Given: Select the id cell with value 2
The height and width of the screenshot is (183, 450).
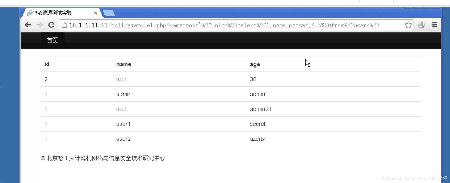Looking at the screenshot, I should point(46,79).
